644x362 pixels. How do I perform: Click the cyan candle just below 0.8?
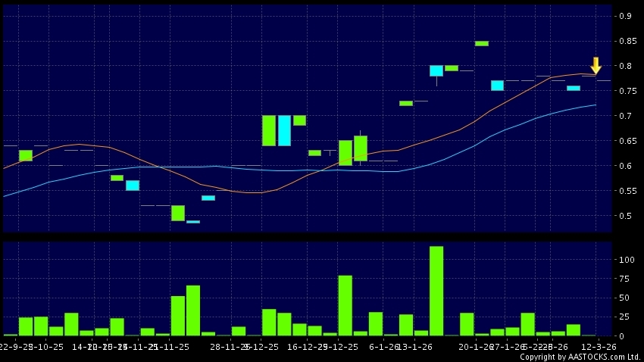pos(436,70)
